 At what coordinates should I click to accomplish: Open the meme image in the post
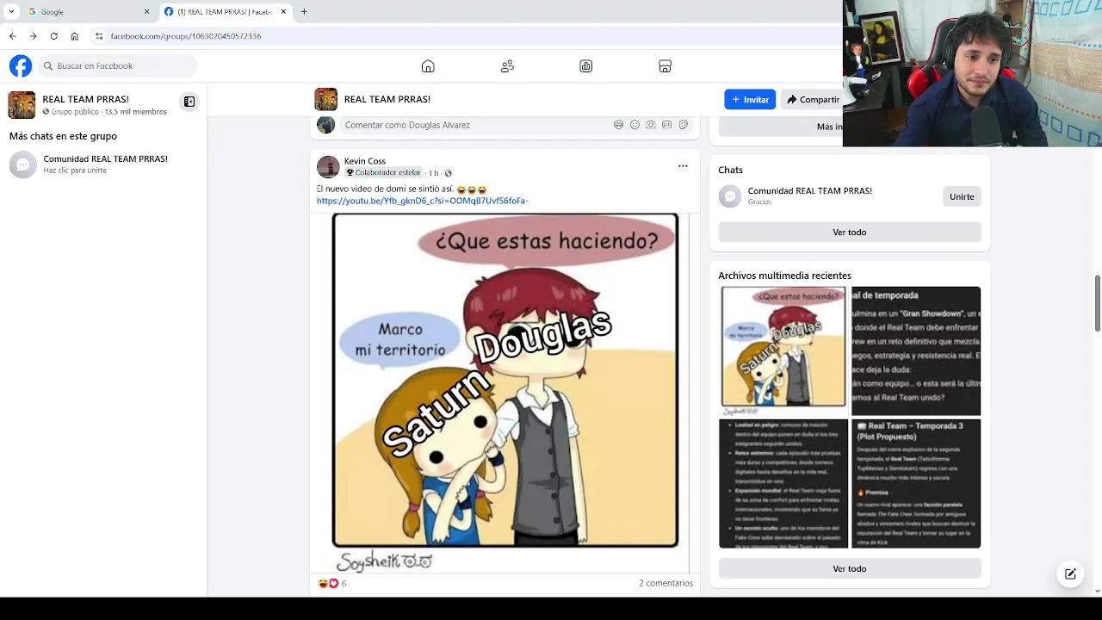click(x=505, y=392)
